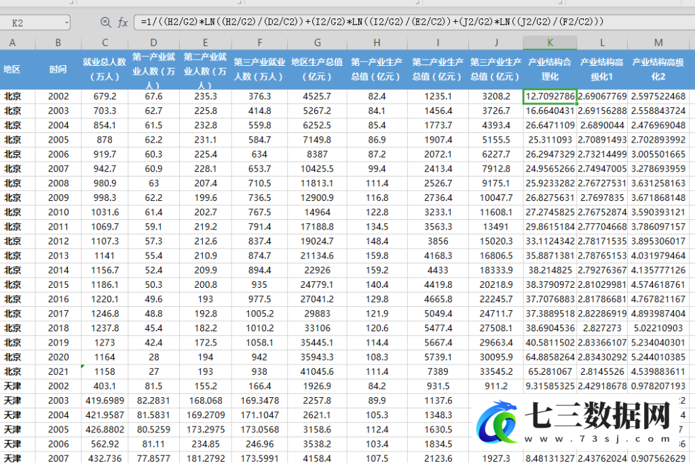Click the 第一产业生产总值（亿元） header cell

pos(377,69)
